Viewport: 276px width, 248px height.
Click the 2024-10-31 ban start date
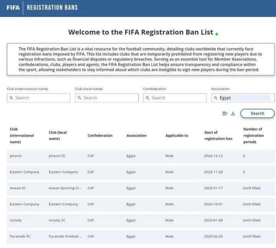213,204
